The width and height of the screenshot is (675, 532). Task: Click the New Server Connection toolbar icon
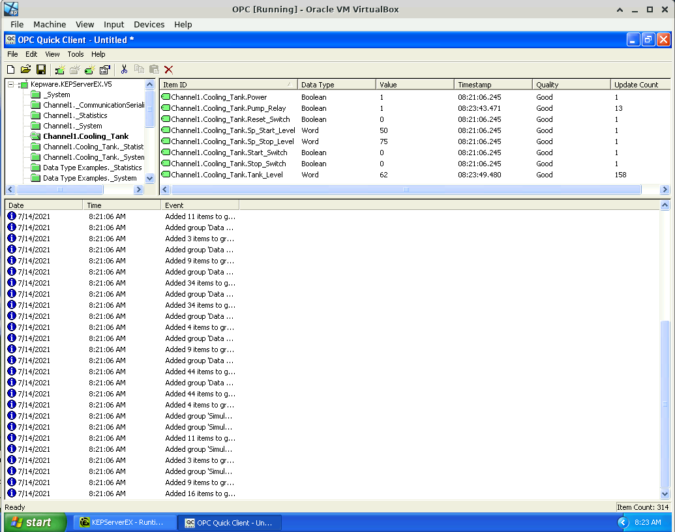pyautogui.click(x=60, y=70)
